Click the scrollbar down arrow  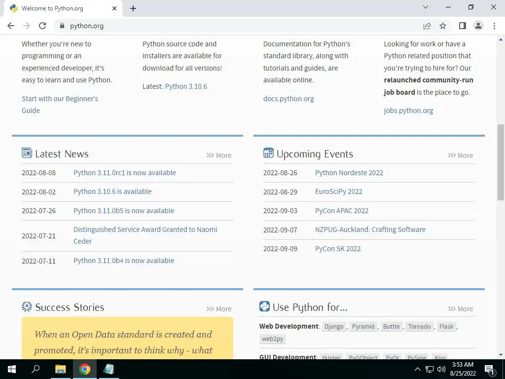tap(501, 355)
